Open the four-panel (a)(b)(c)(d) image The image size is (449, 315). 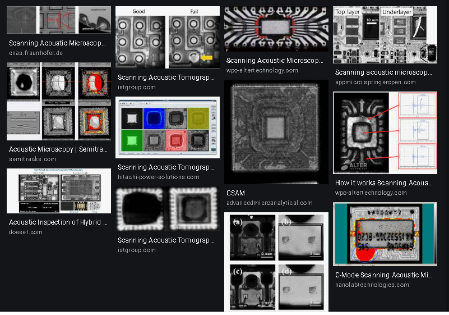tap(276, 262)
